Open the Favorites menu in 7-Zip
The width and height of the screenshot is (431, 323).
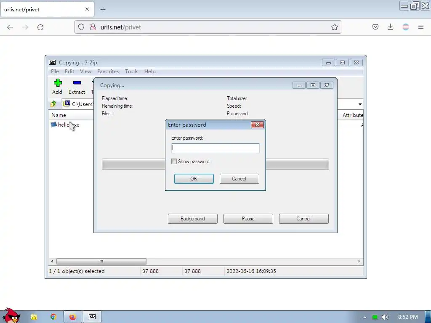[x=108, y=71]
